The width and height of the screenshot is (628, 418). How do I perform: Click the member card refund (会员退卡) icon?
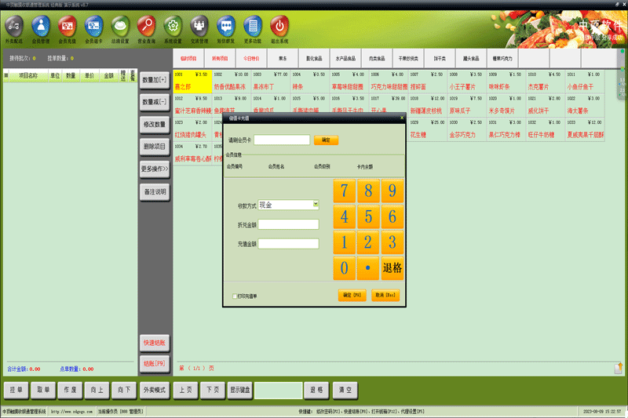pos(93,27)
